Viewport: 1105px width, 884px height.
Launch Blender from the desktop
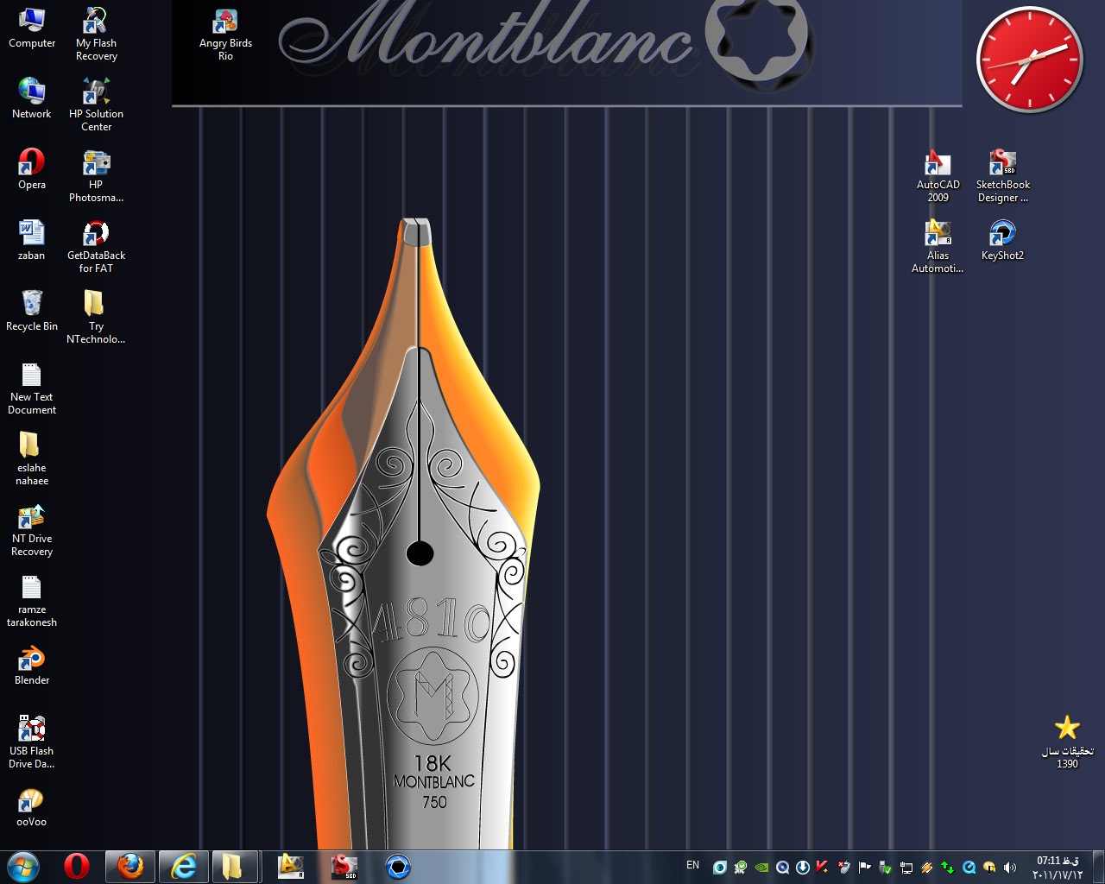click(32, 666)
